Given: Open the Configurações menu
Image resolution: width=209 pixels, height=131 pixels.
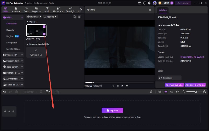Looking at the screenshot, I should [40, 3].
